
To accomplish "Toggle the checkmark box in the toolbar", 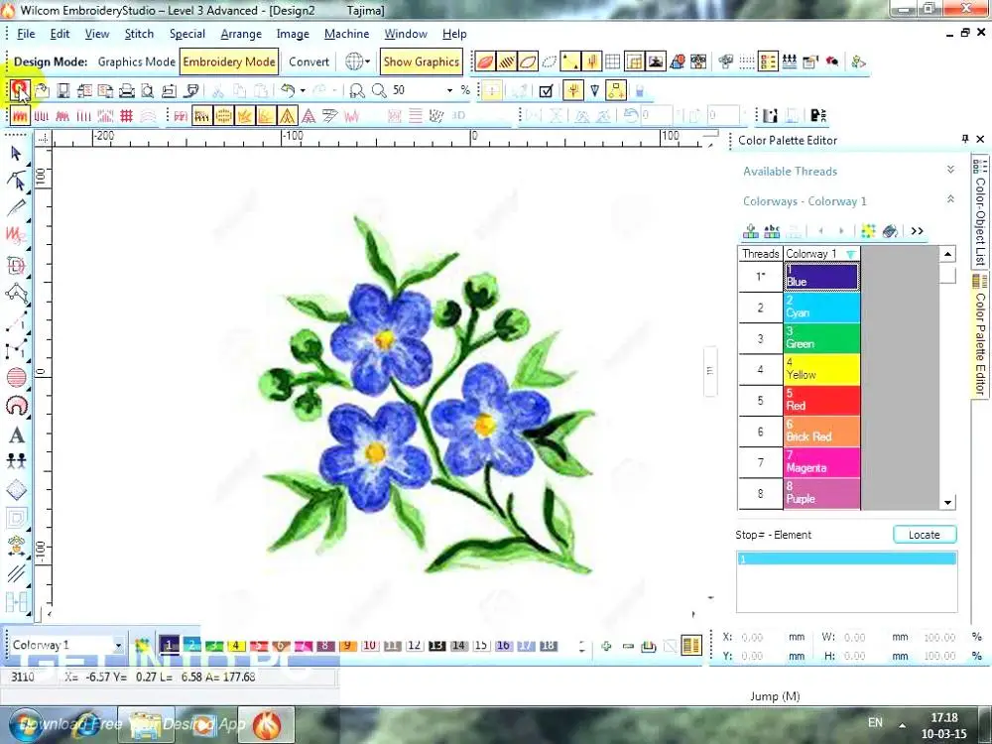I will click(x=546, y=90).
